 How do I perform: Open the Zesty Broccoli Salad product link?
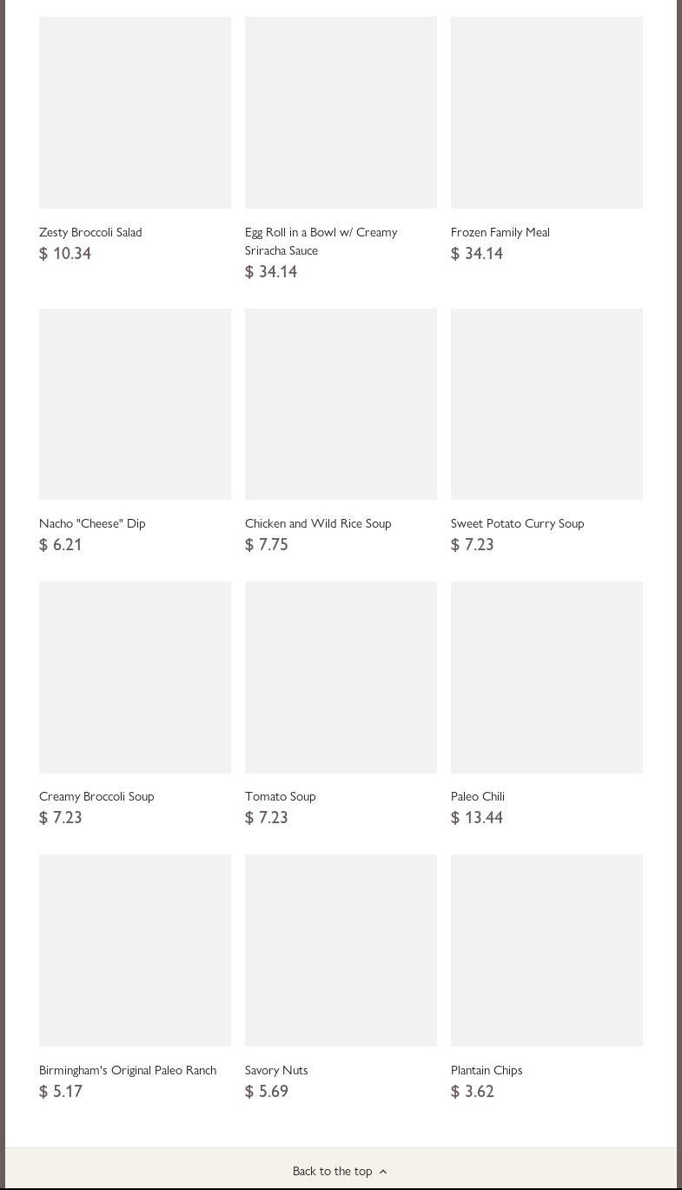coord(90,232)
